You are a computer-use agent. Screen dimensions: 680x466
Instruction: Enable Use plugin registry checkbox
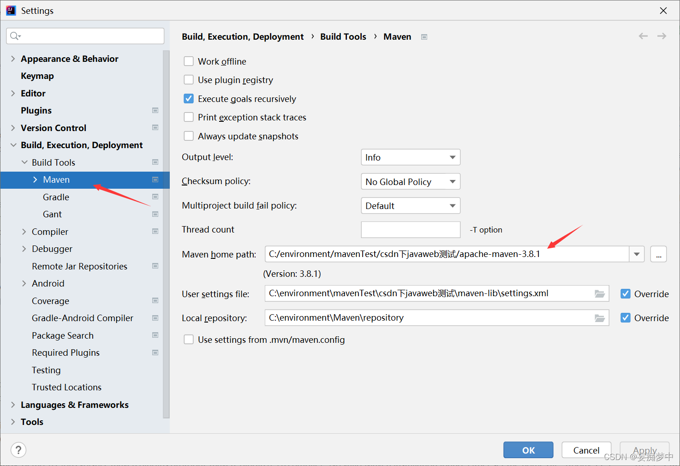pyautogui.click(x=189, y=80)
